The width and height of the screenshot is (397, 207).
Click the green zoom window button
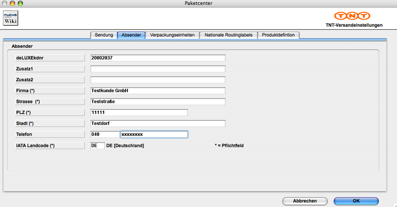pos(23,3)
